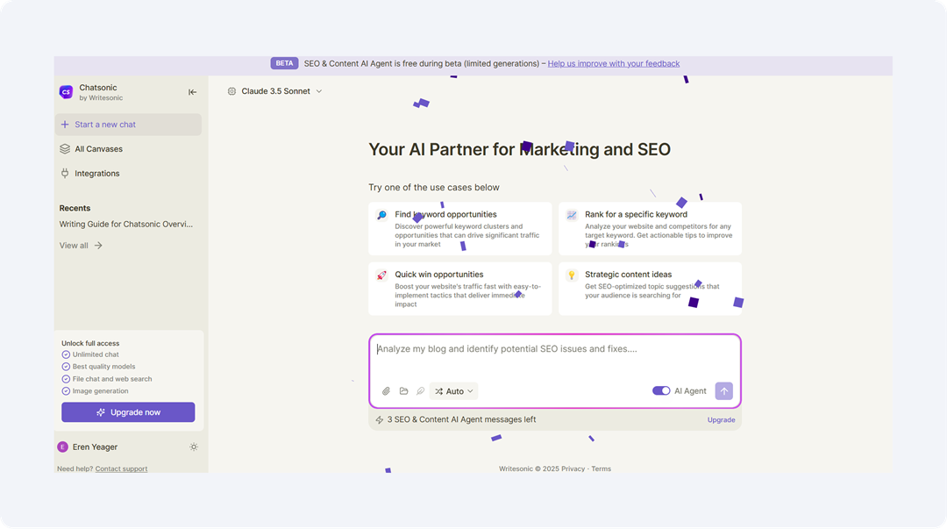Viewport: 947px width, 529px height.
Task: Click the rocket icon on Quick win opportunities
Action: (x=381, y=275)
